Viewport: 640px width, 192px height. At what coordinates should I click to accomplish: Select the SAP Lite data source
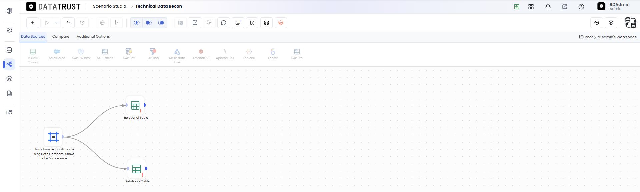point(297,54)
